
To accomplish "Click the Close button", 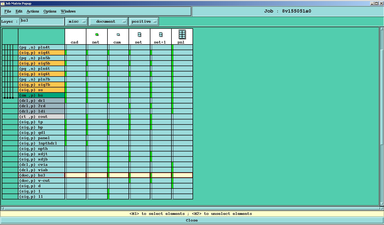I will click(192, 220).
